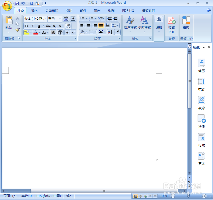
Task: Expand the Editing (编辑) menu
Action: pyautogui.click(x=159, y=25)
